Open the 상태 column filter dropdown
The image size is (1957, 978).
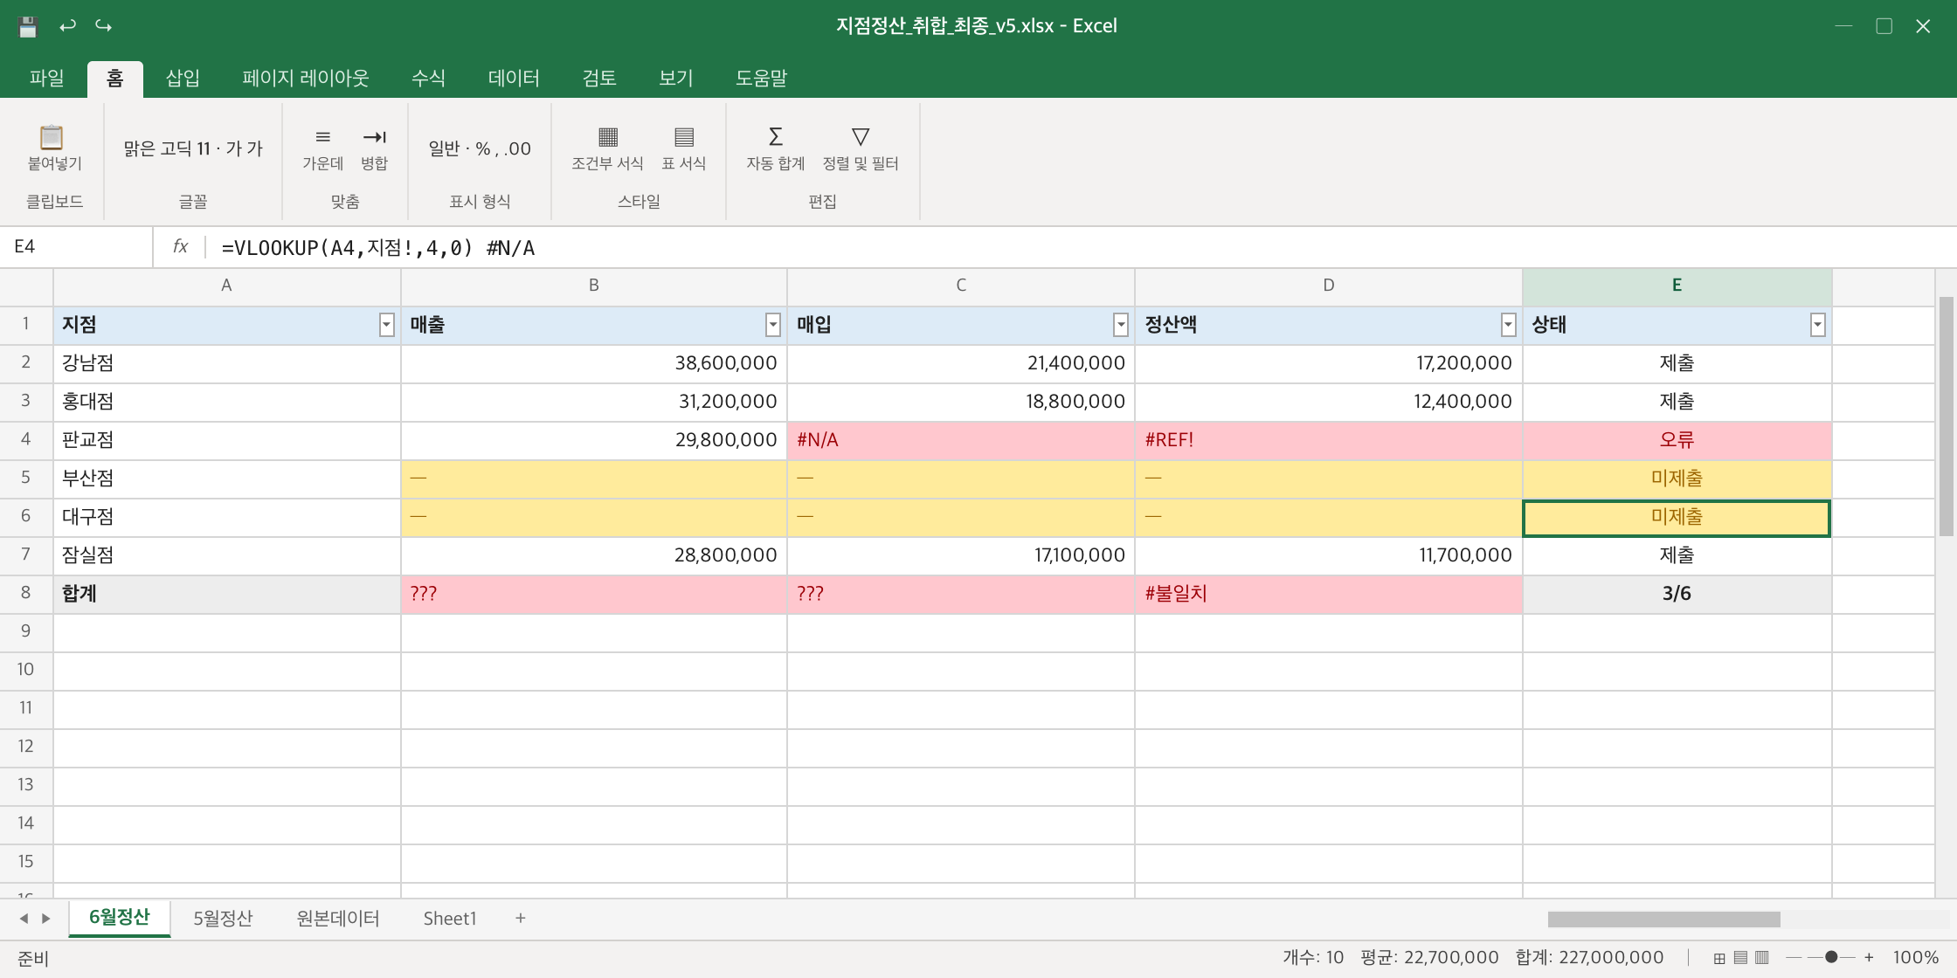tap(1817, 326)
